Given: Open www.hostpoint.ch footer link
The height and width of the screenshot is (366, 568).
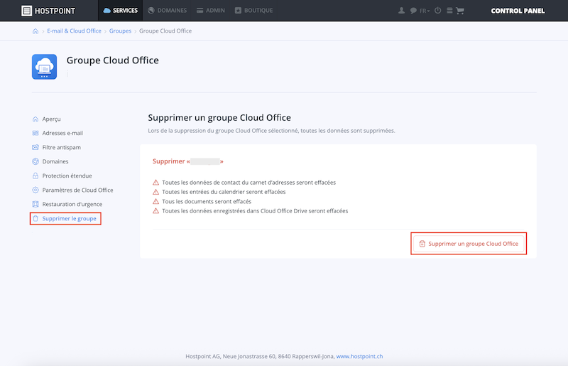Looking at the screenshot, I should click(x=359, y=356).
